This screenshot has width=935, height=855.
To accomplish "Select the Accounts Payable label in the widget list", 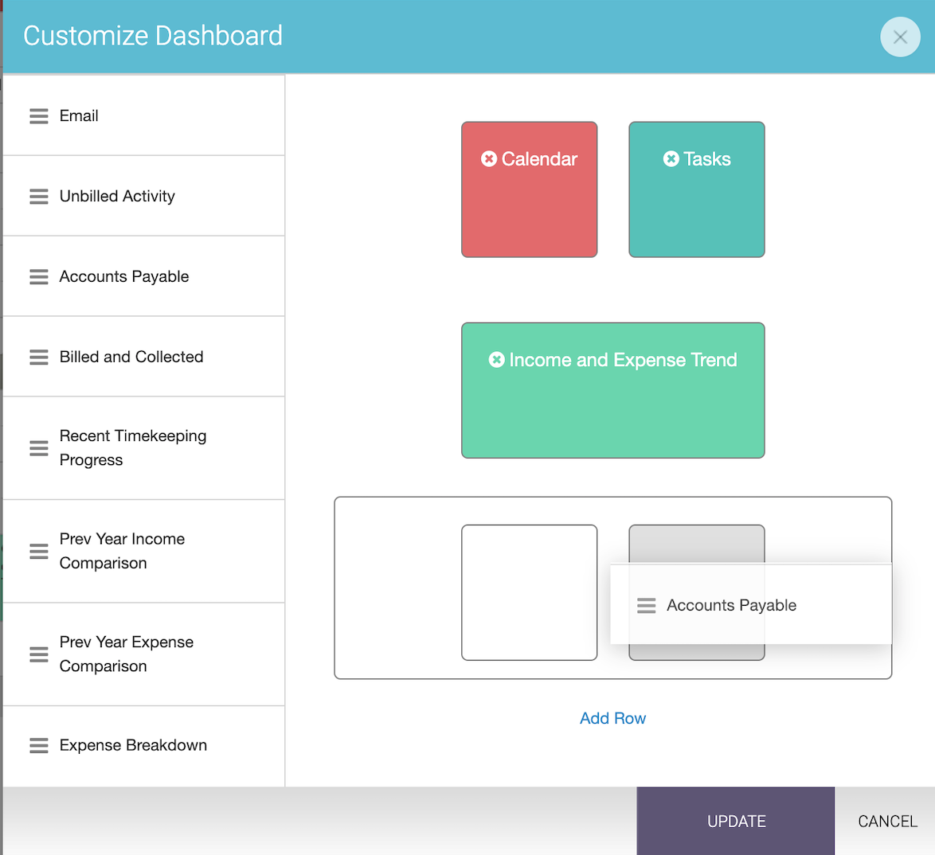I will tap(124, 277).
